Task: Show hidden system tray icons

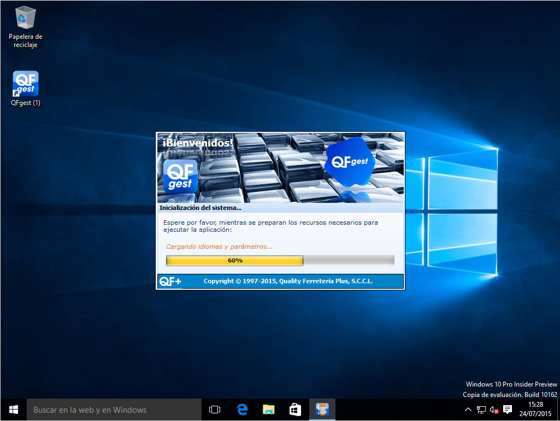Action: pos(468,410)
